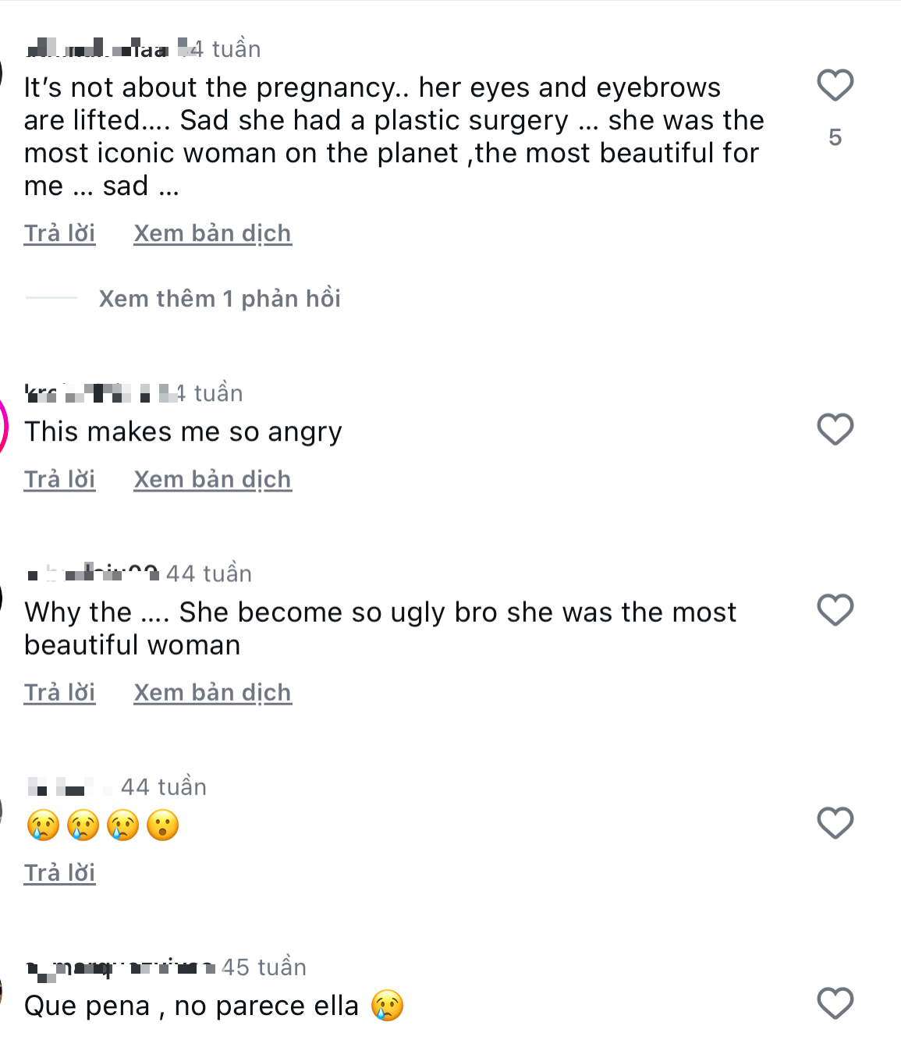901x1040 pixels.
Task: Tap heart on "She become so ugly" comment
Action: pyautogui.click(x=835, y=610)
